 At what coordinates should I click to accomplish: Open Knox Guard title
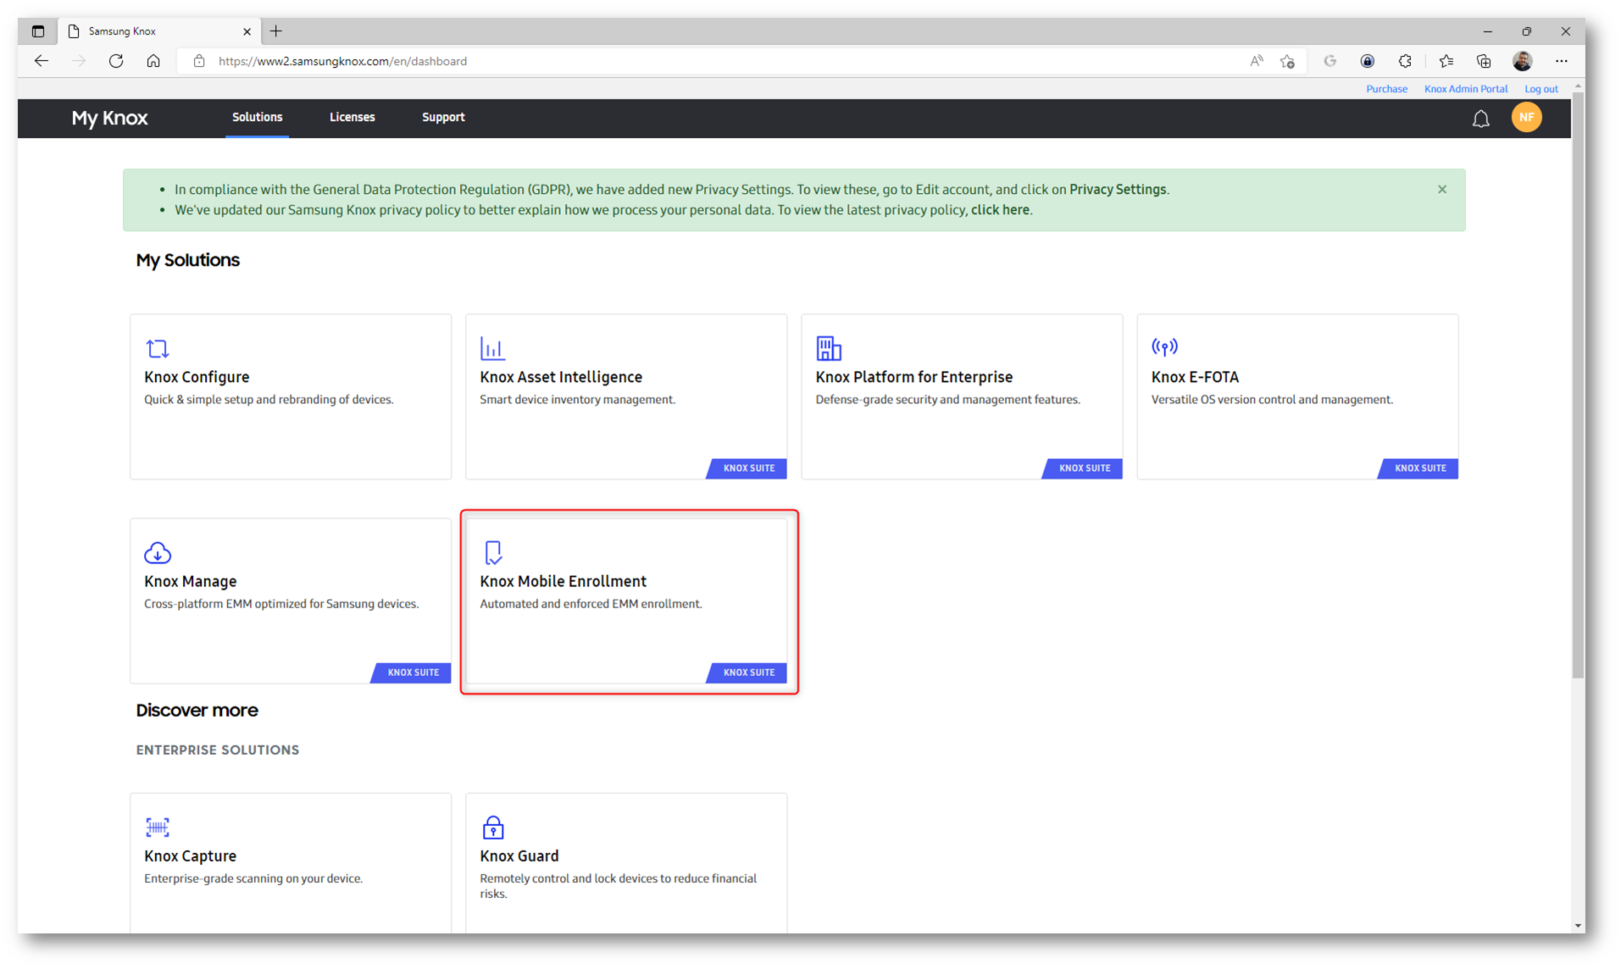tap(519, 855)
